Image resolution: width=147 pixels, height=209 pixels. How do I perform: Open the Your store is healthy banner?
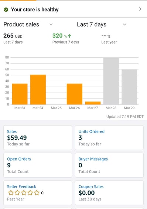(x=73, y=9)
